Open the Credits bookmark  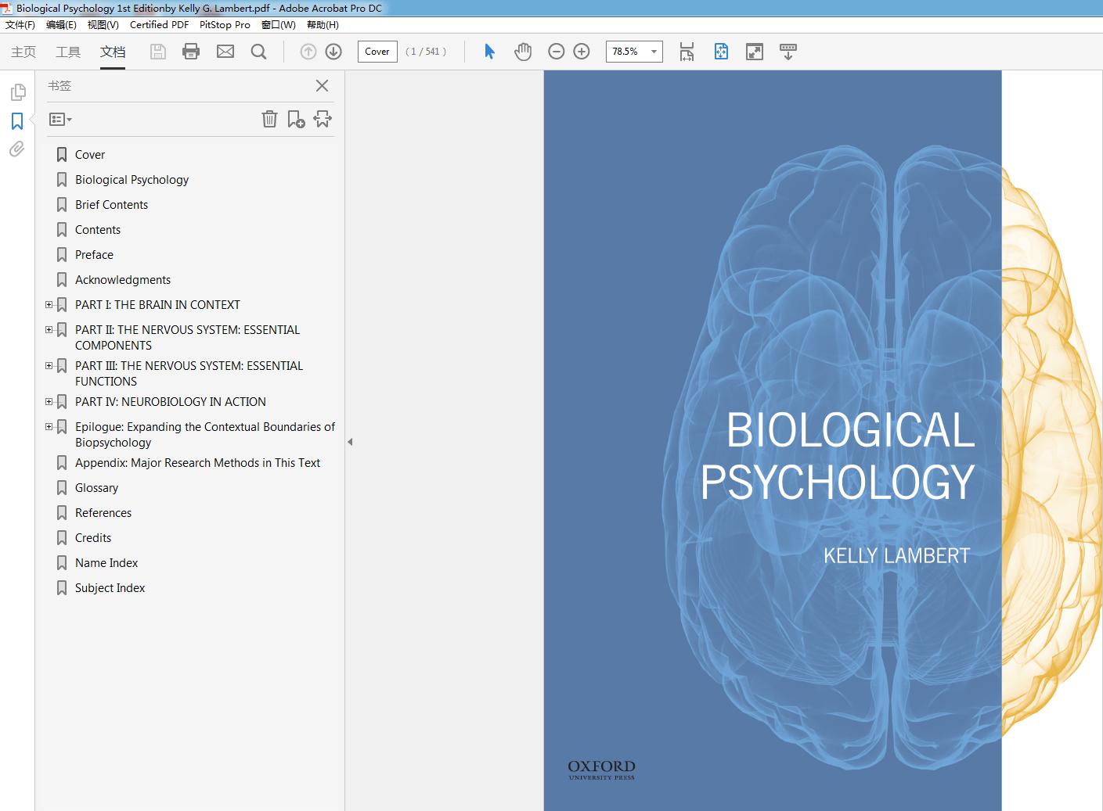tap(93, 538)
